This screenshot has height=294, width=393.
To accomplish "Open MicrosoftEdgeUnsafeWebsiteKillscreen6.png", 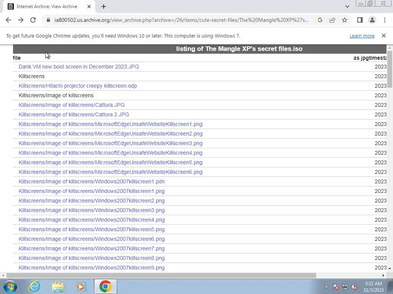I will [x=111, y=172].
